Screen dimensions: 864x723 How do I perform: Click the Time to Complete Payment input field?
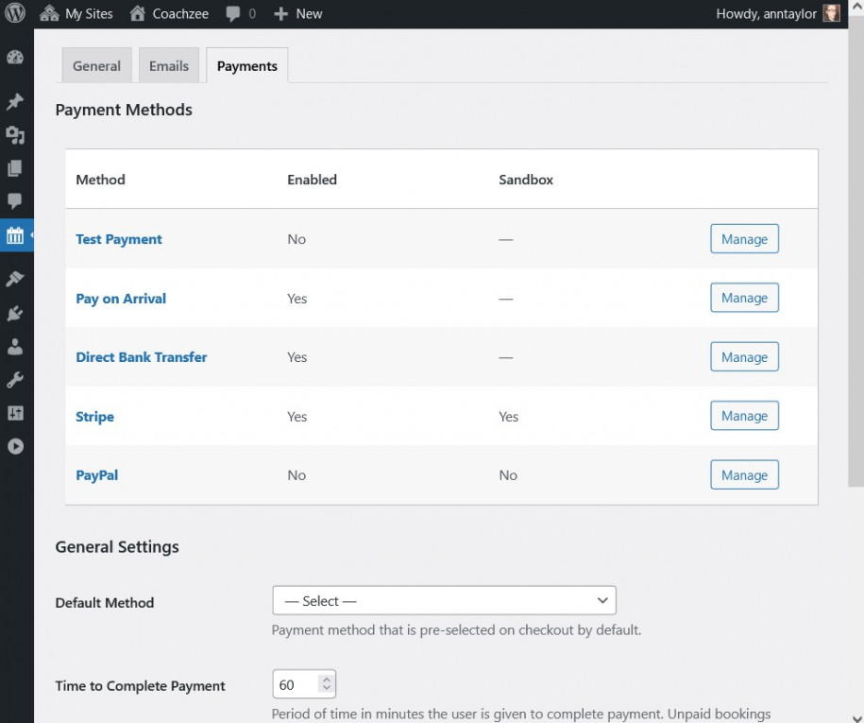tap(293, 683)
